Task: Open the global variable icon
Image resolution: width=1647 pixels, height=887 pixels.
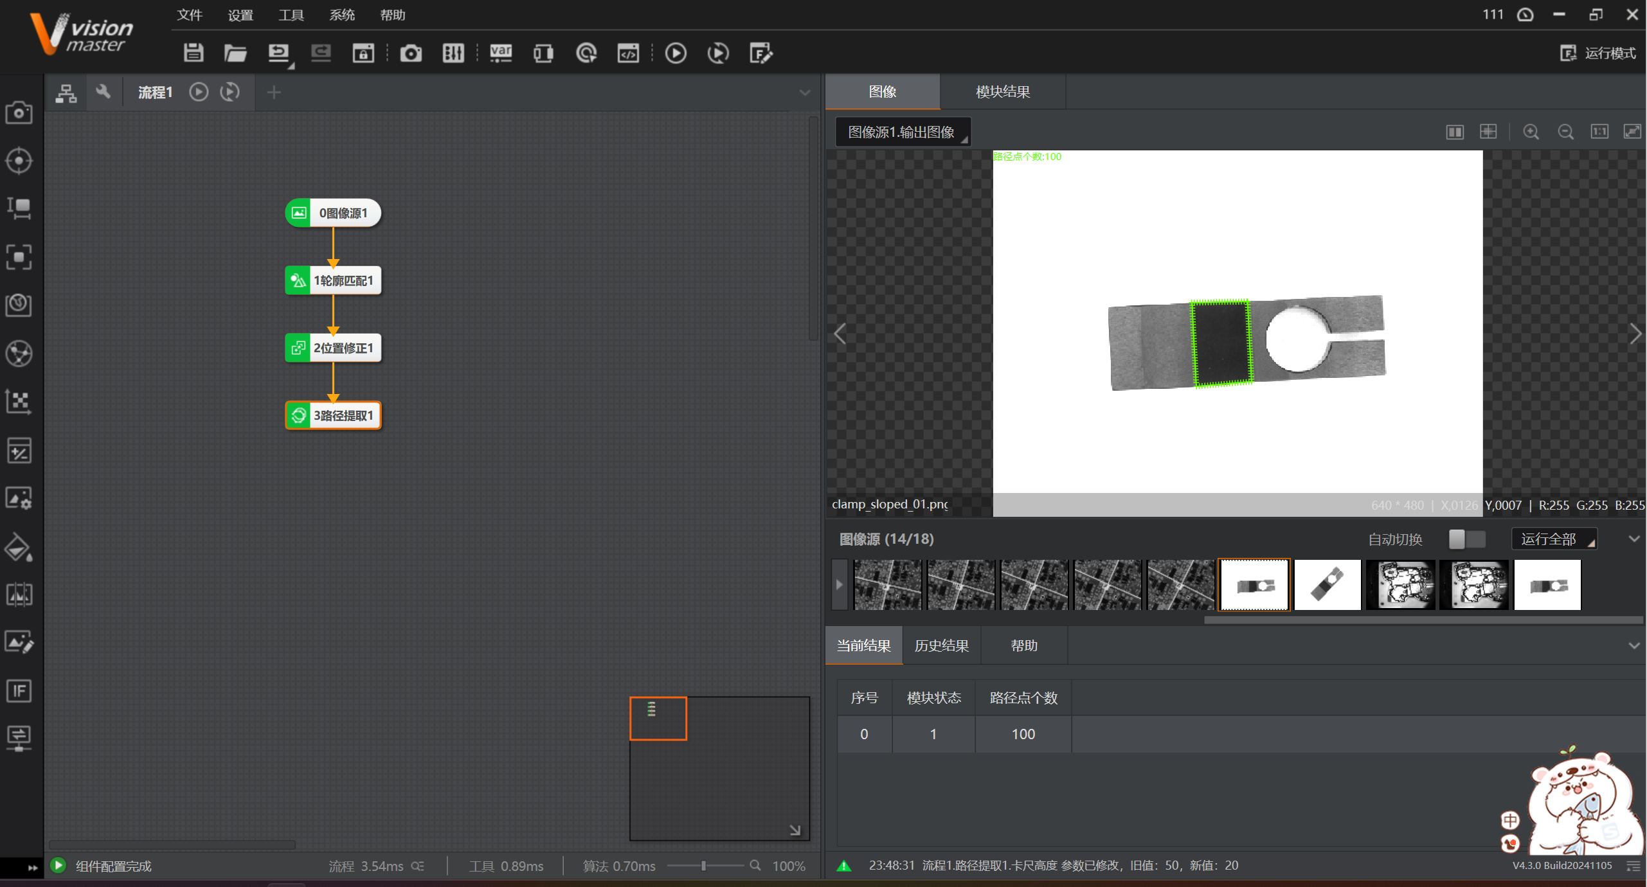Action: (x=501, y=53)
